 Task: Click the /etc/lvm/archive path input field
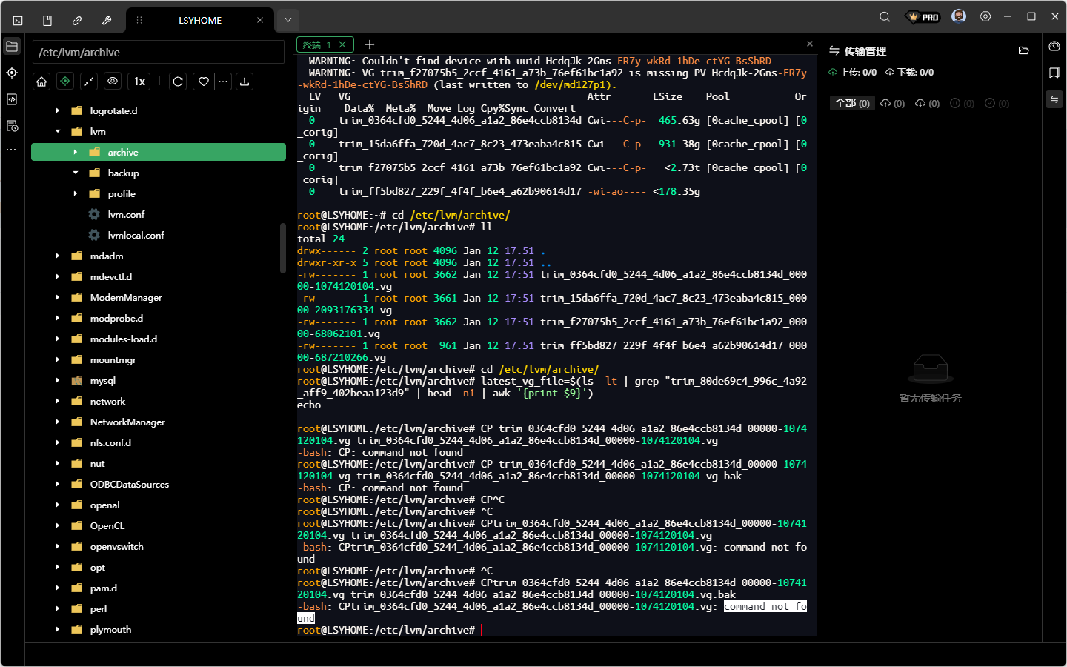pos(158,53)
